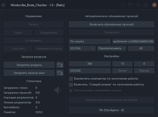158x117 pixels.
Task: Click the Плохих результатов: label
Action: tap(17, 102)
